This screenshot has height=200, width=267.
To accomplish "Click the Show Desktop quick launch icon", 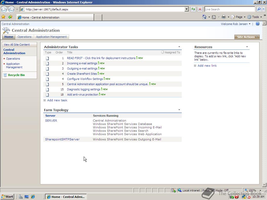I will coord(27,197).
